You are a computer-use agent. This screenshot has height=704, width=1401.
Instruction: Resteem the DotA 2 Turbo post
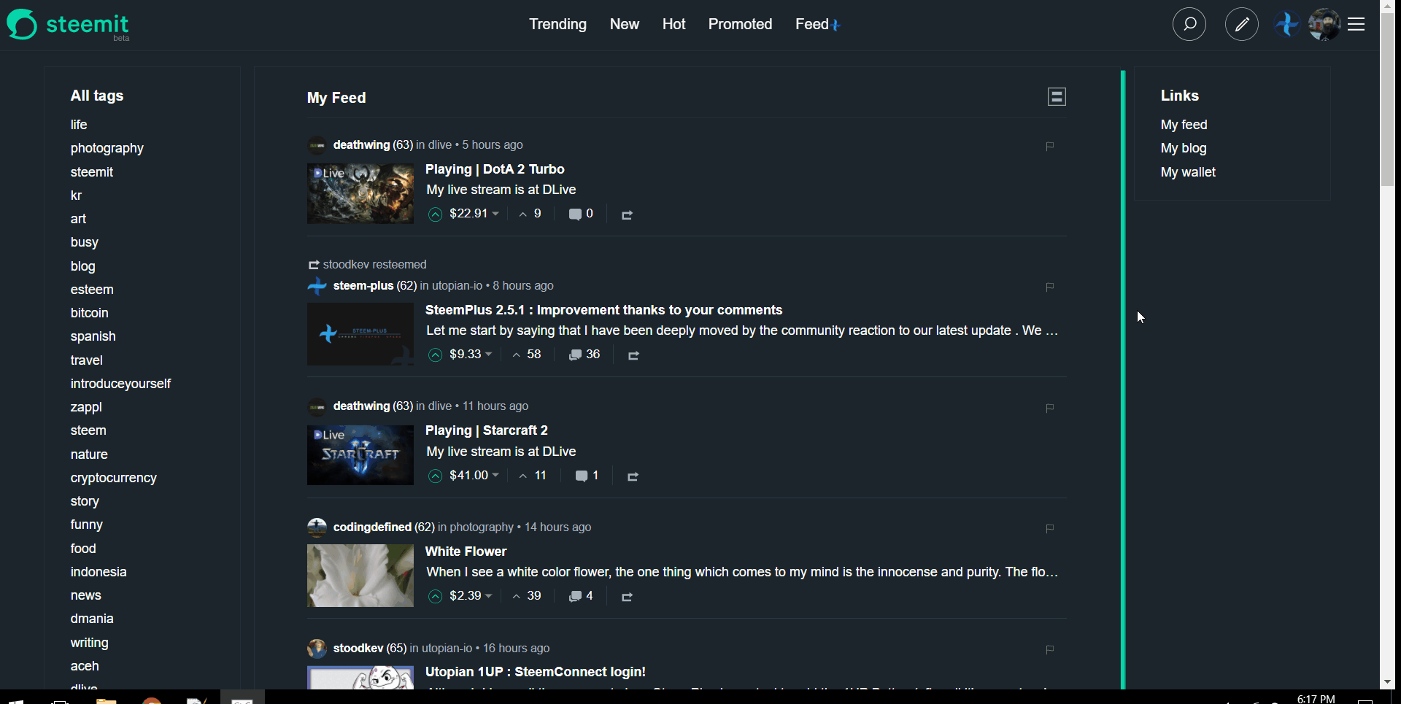627,214
